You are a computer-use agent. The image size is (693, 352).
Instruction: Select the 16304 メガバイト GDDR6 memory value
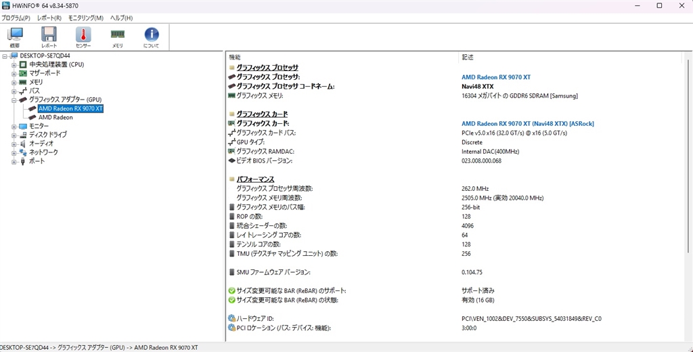tap(520, 96)
